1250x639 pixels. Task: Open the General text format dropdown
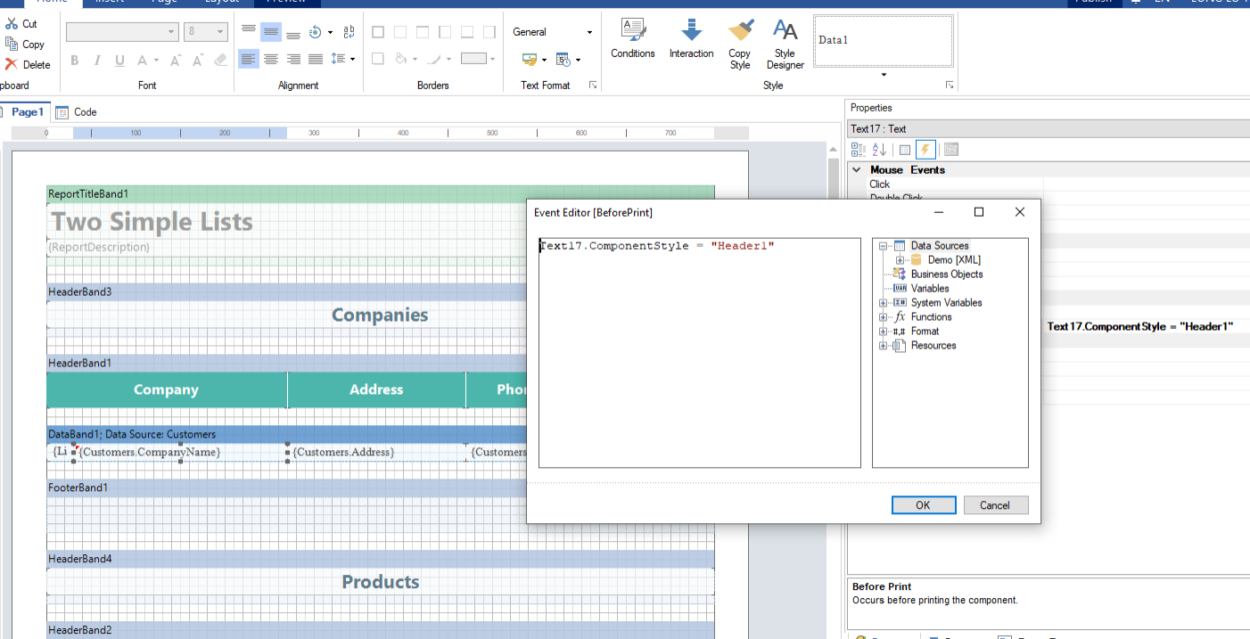click(588, 32)
